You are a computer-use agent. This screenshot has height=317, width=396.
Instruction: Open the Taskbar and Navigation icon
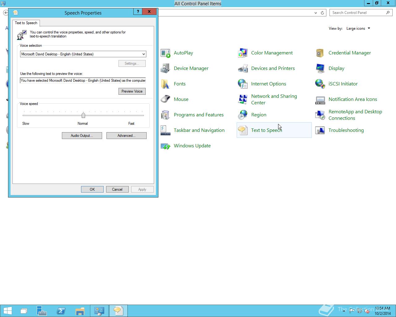tap(166, 130)
